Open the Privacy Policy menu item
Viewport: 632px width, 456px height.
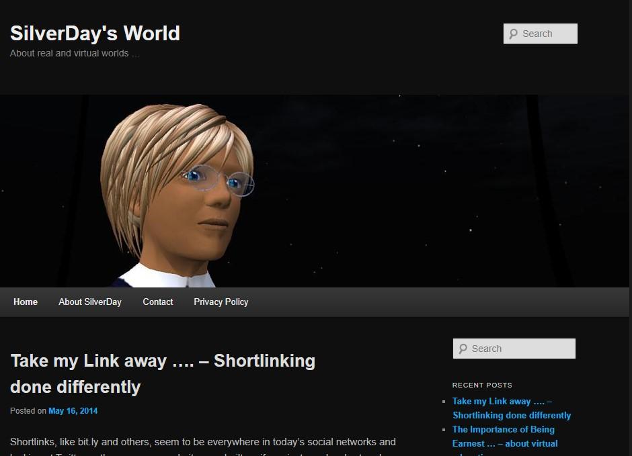221,302
